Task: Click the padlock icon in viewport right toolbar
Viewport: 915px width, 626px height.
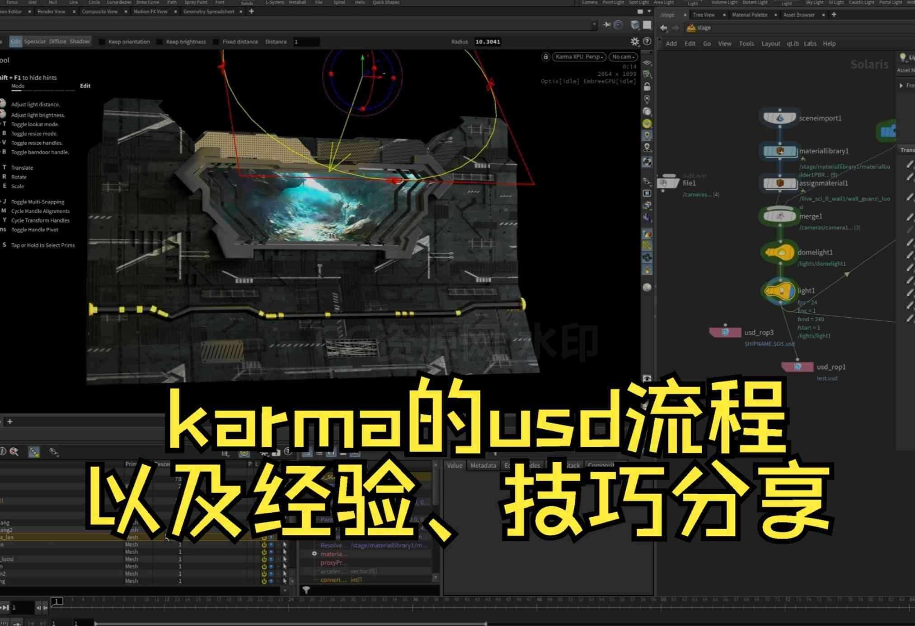Action: (647, 86)
